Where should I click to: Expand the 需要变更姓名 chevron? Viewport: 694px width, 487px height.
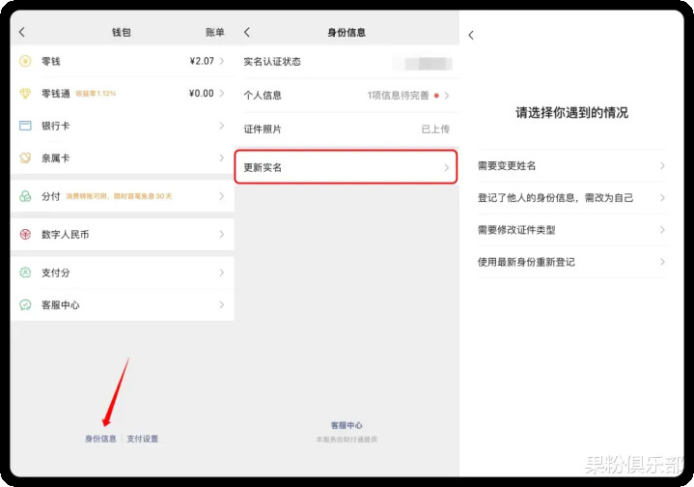pos(662,166)
